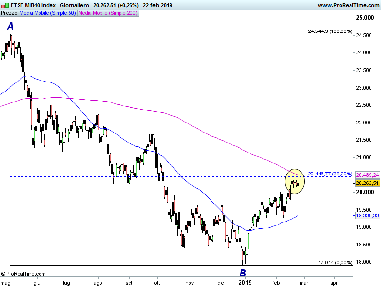
Task: Click the candlestick icon beside FTSE MIB40 Index
Action: point(5,5)
